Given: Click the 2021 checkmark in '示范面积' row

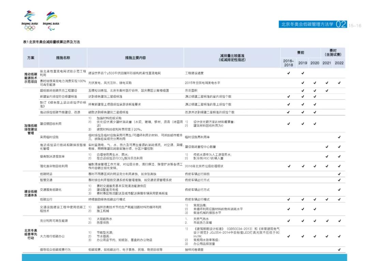Looking at the screenshot, I should coord(327,91).
